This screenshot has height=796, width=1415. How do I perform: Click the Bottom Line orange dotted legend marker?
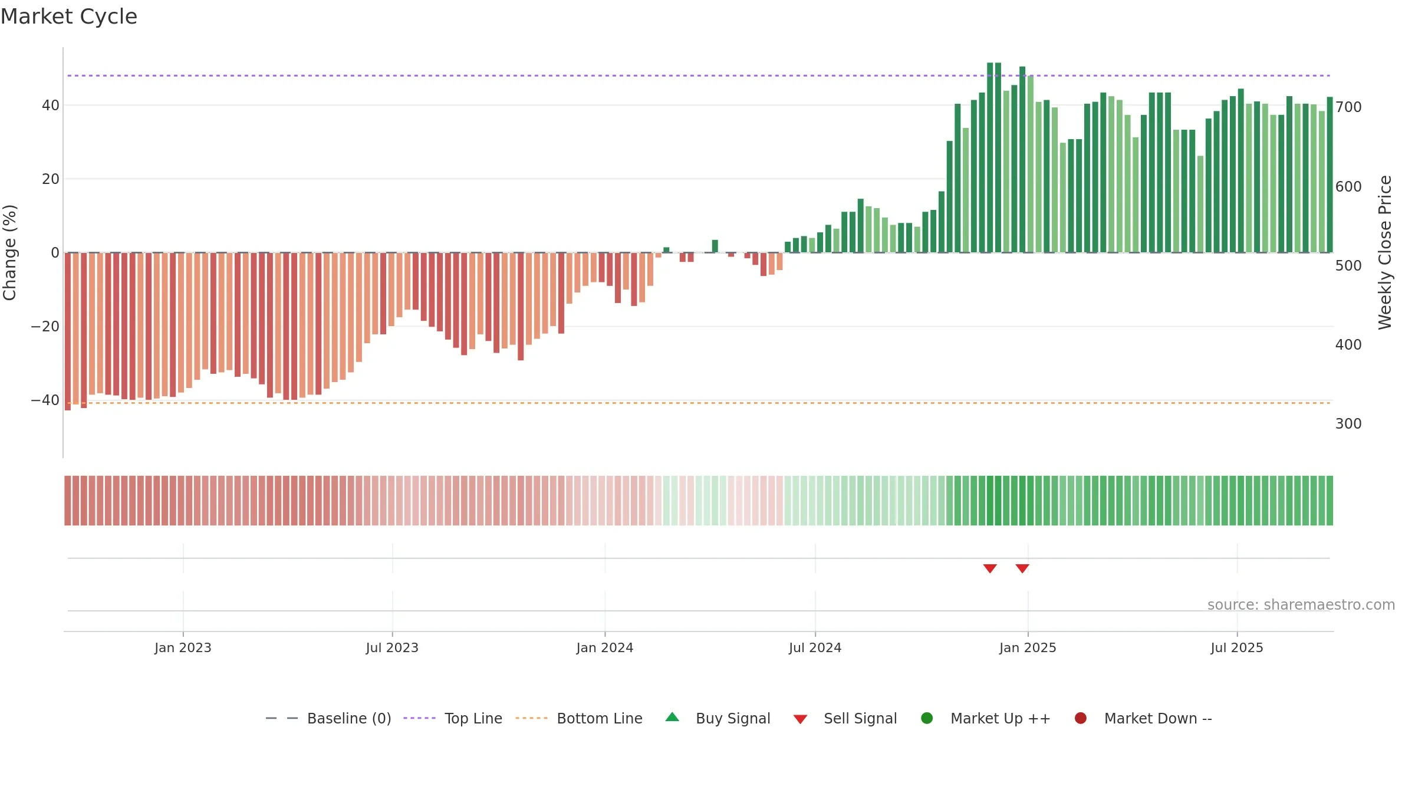pyautogui.click(x=531, y=718)
